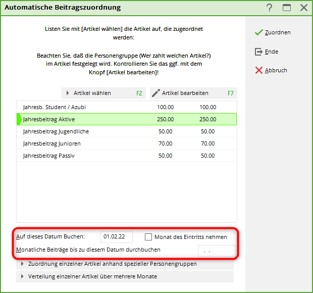Screen dimensions: 313x293
Task: Expand Zuordnung einzelner Artikel anhand spezieller Personengruppen
Action: tap(23, 264)
